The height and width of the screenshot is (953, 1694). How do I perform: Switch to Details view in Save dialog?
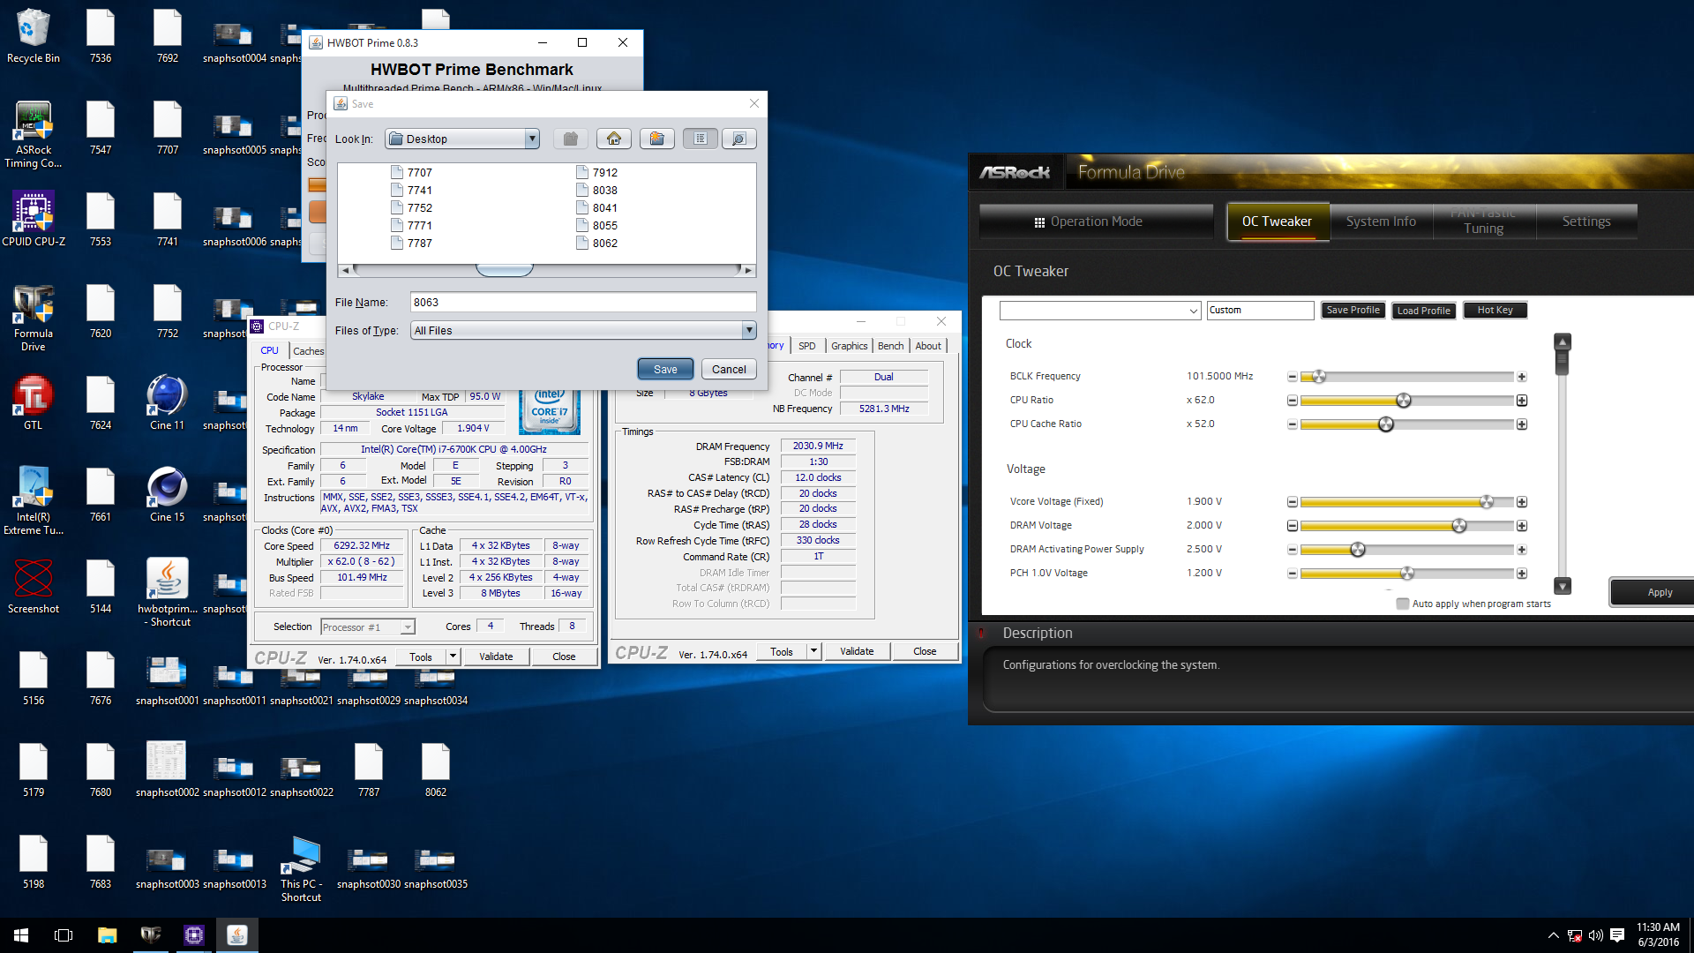[739, 139]
